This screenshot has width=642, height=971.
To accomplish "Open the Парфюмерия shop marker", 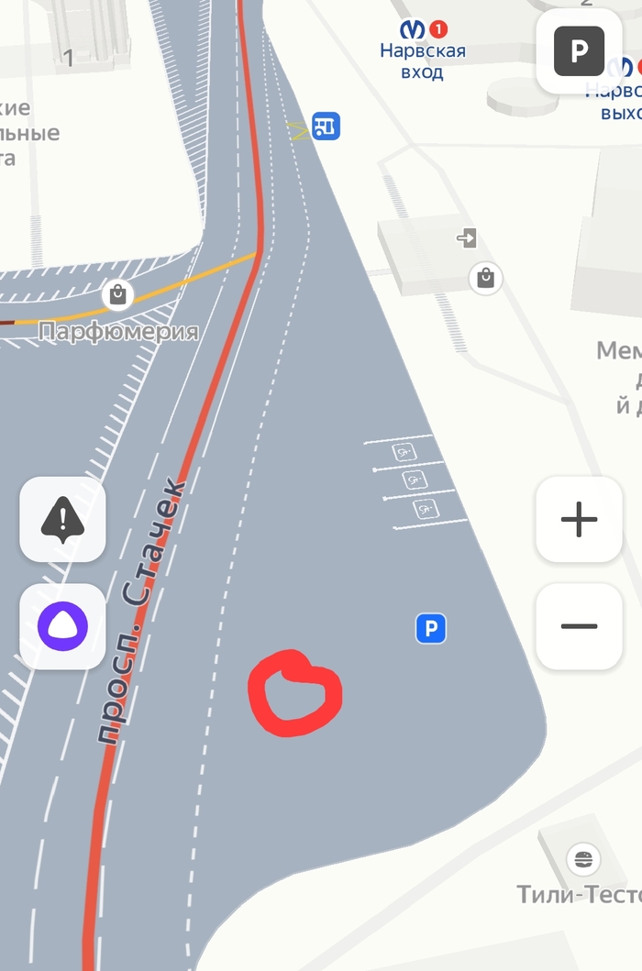I will tap(117, 294).
